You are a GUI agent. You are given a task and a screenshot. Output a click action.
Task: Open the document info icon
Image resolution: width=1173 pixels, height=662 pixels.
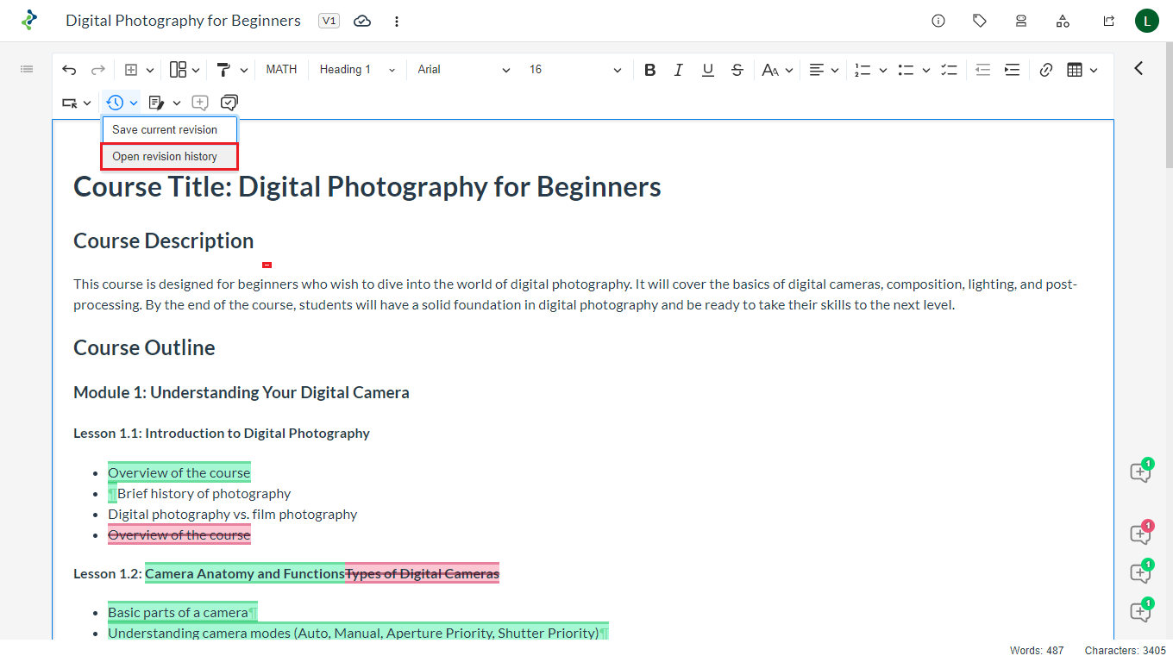(938, 21)
